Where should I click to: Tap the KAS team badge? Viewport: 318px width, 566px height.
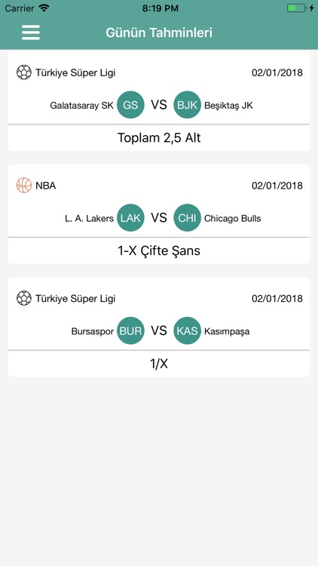(x=187, y=331)
